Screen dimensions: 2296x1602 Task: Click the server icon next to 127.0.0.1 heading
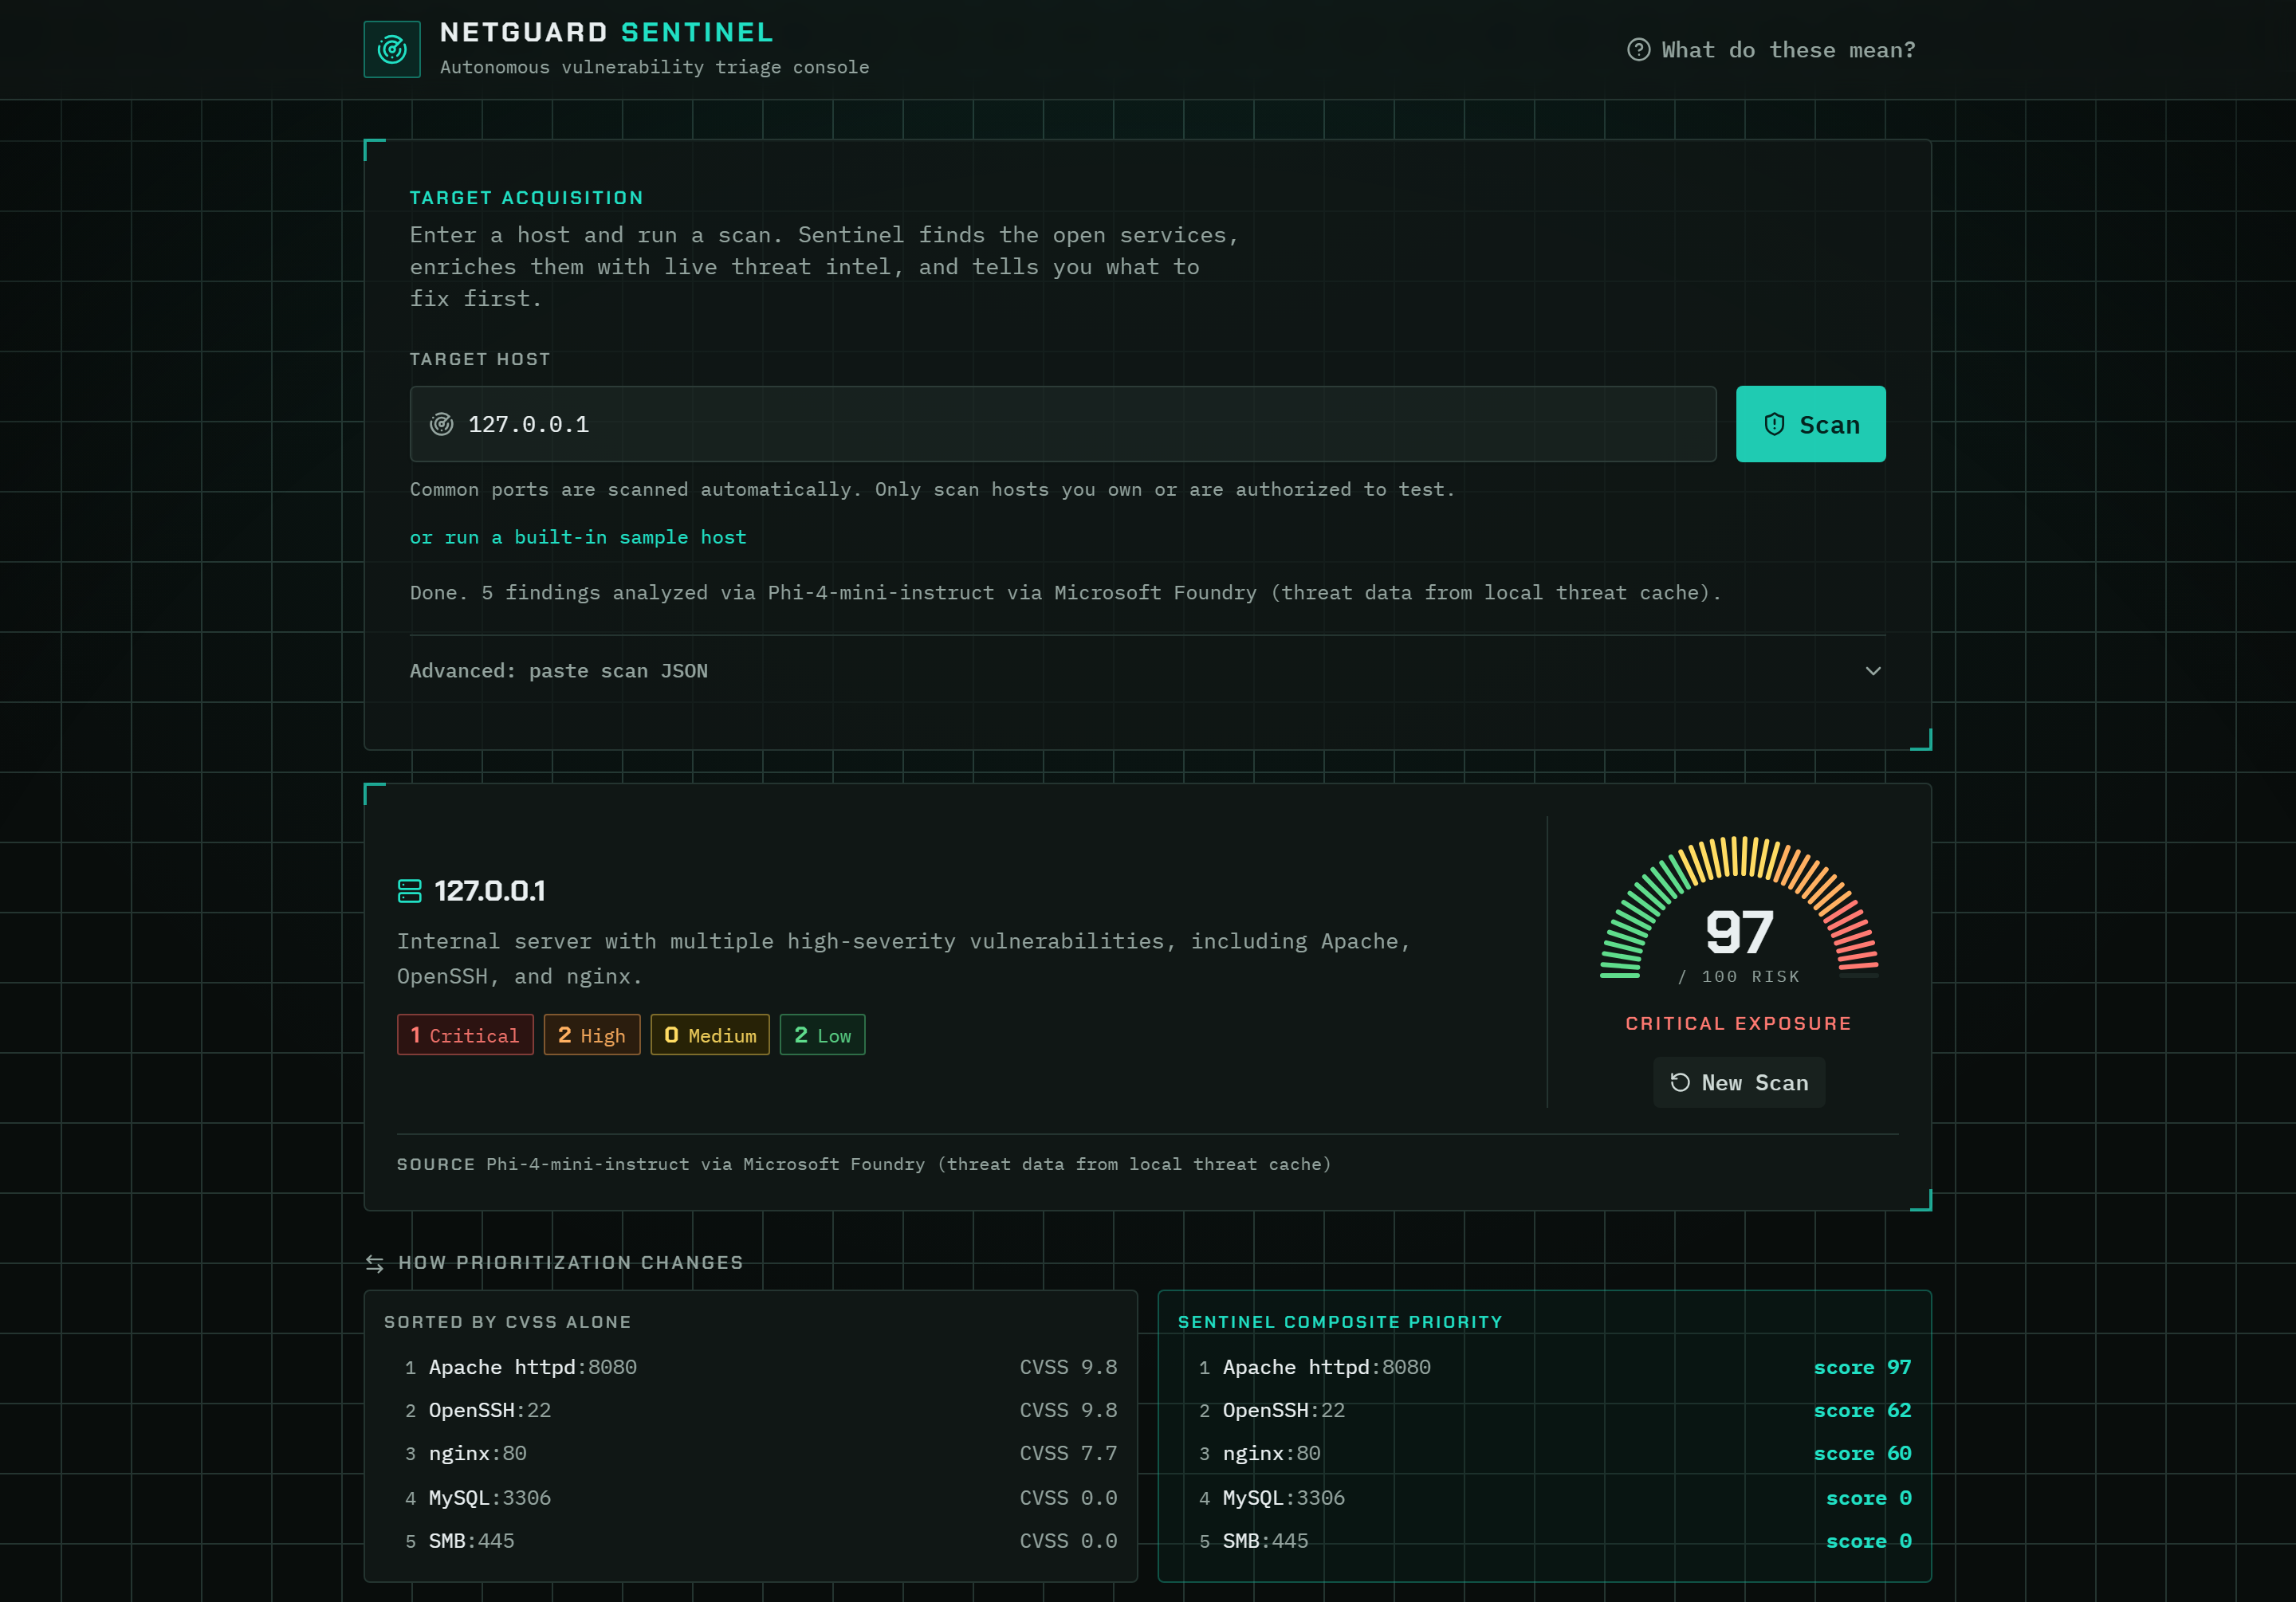click(x=410, y=891)
